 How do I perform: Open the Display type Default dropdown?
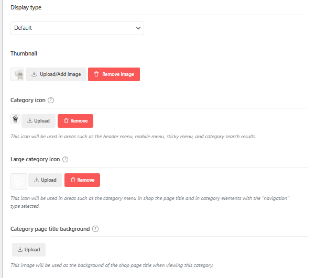(77, 28)
